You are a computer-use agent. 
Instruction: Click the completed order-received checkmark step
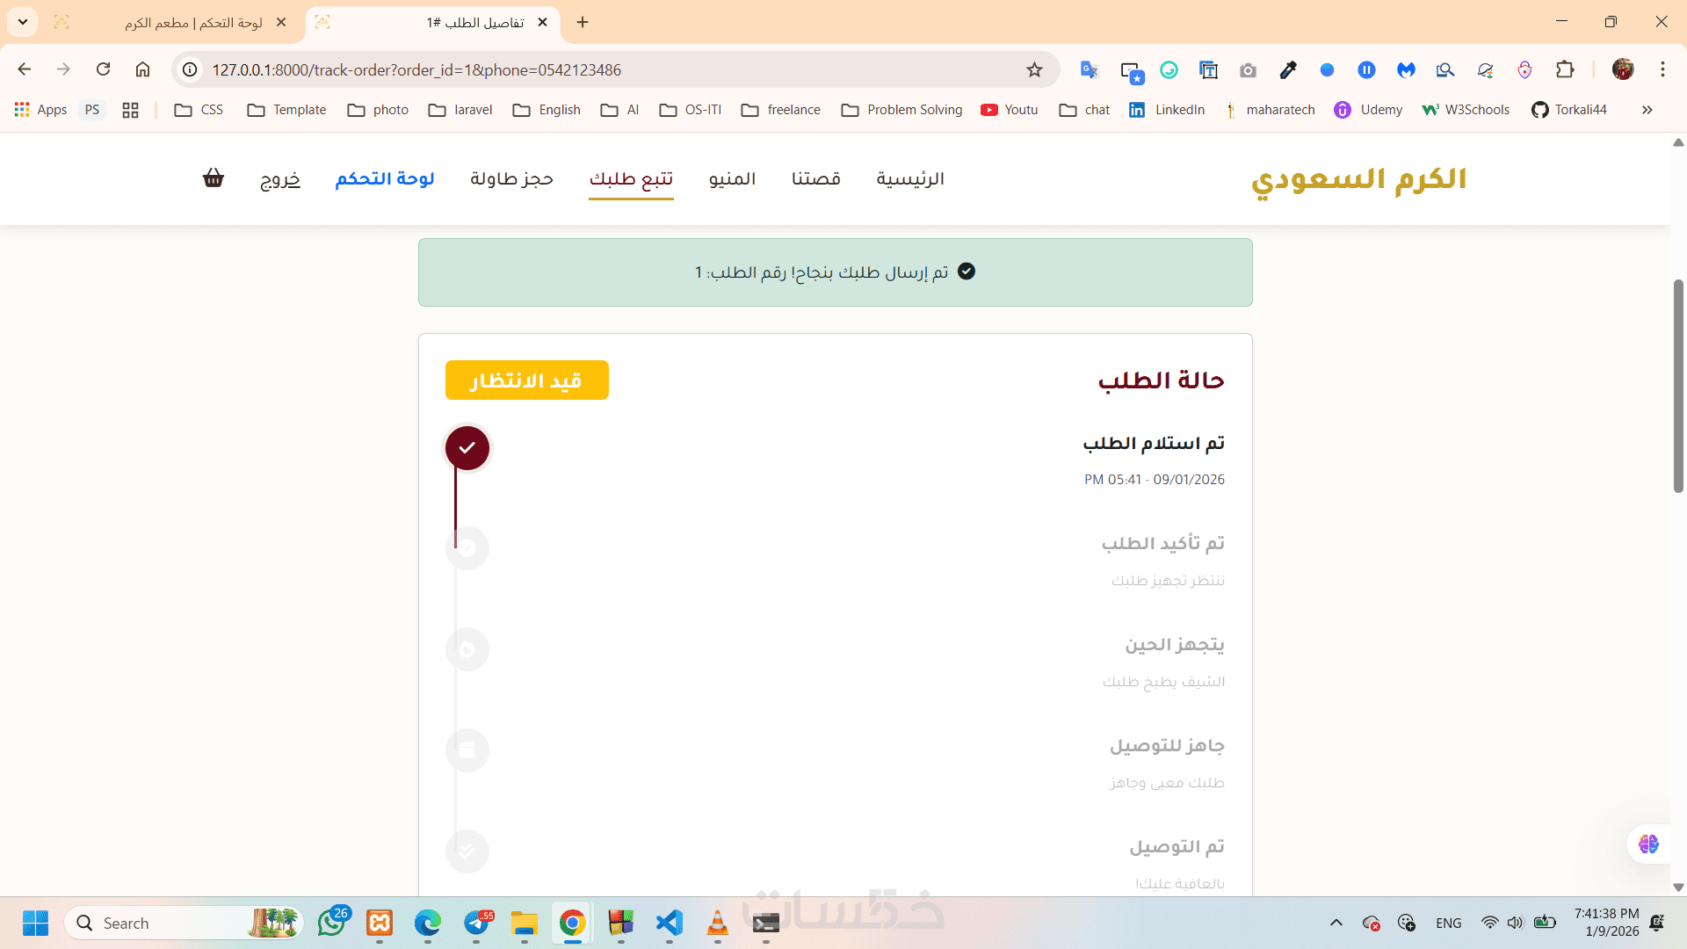click(x=467, y=448)
